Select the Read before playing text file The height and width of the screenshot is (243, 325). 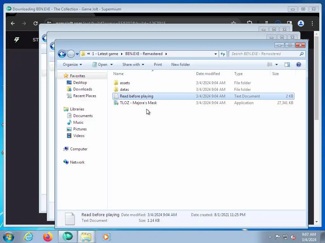[x=203, y=96]
